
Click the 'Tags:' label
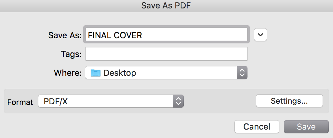[71, 54]
